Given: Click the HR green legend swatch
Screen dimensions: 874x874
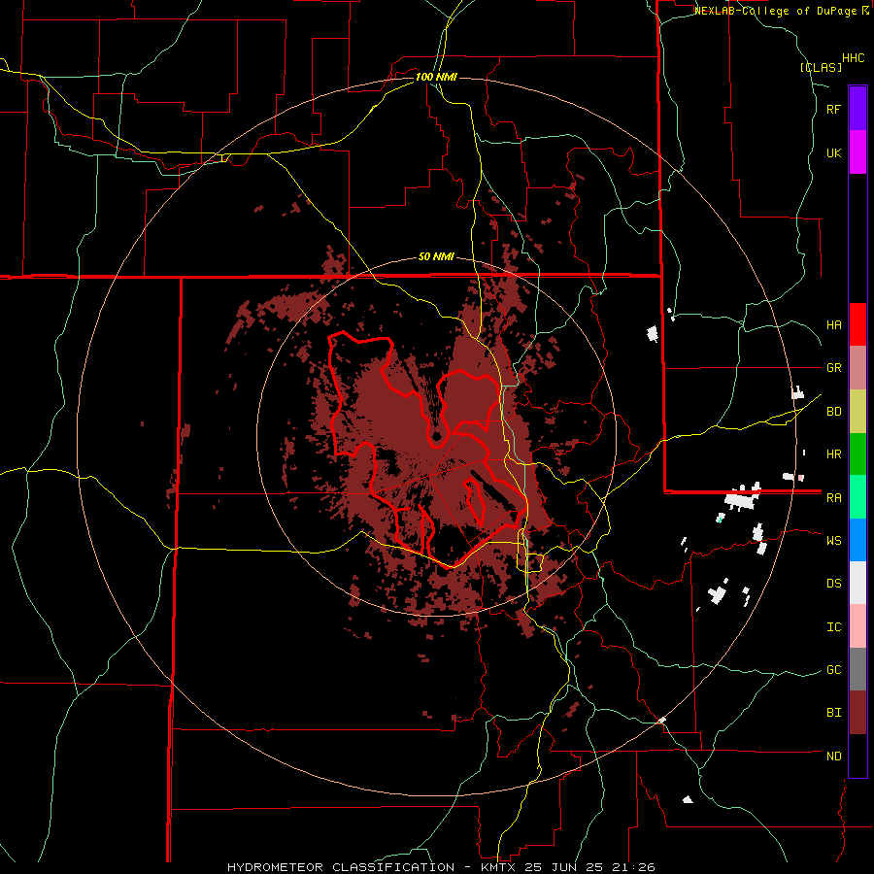Looking at the screenshot, I should [857, 454].
